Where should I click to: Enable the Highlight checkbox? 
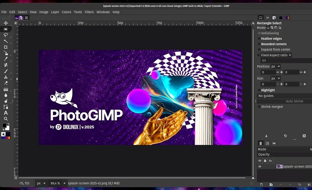(x=259, y=90)
